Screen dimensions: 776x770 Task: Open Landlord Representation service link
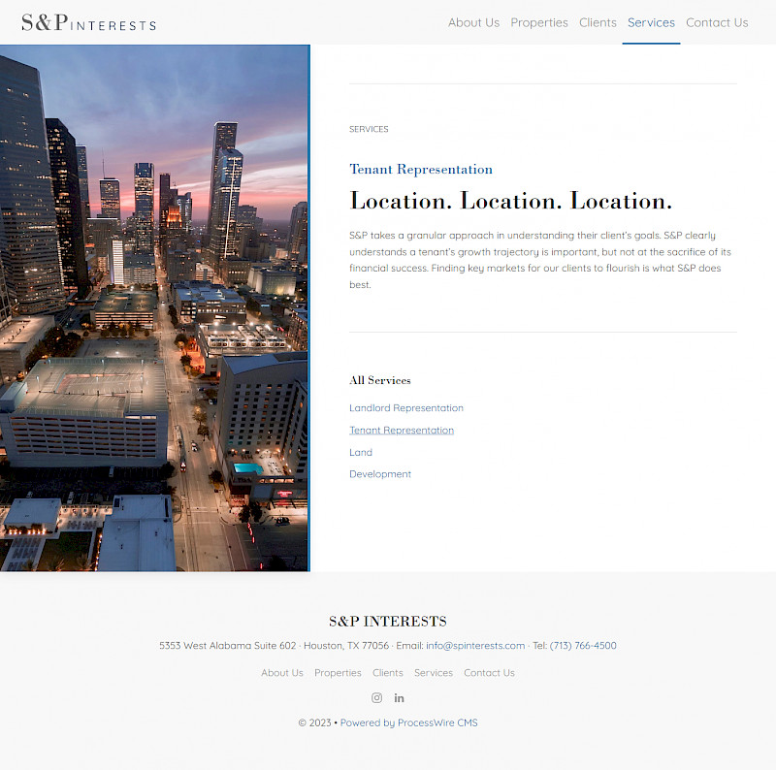pos(406,408)
